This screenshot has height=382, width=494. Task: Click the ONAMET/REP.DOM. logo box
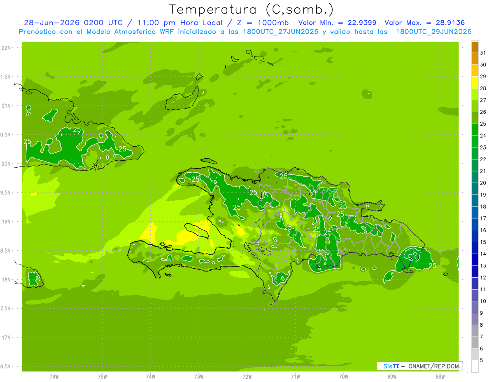tap(419, 366)
